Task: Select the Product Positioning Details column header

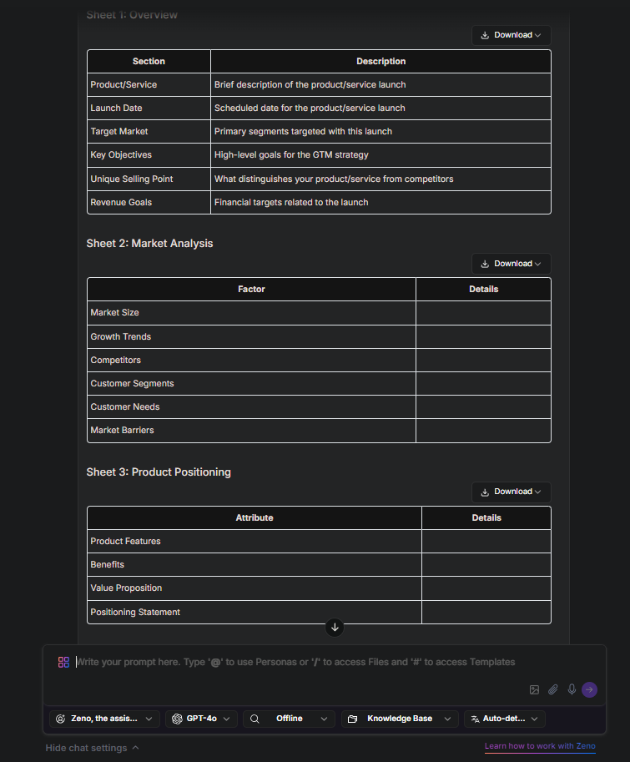Action: (x=486, y=518)
